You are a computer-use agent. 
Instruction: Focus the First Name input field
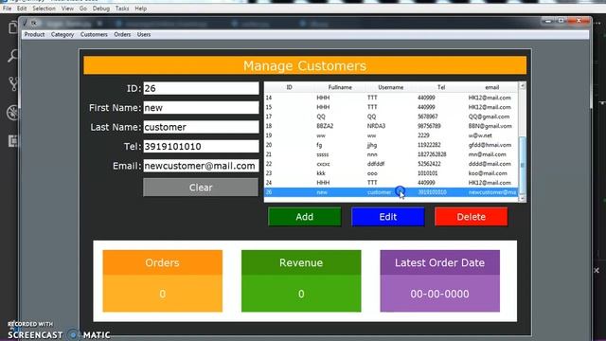point(201,107)
